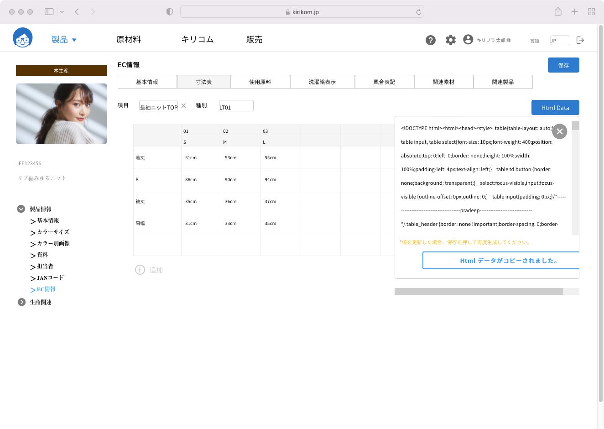The height and width of the screenshot is (429, 604).
Task: Click the product model thumbnail image
Action: pyautogui.click(x=62, y=114)
